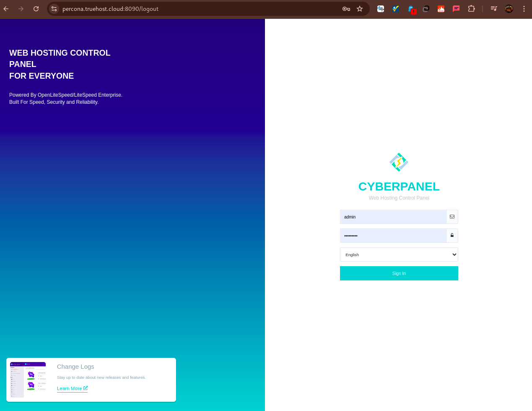This screenshot has width=532, height=411.
Task: Open media controls playlist icon
Action: [494, 9]
